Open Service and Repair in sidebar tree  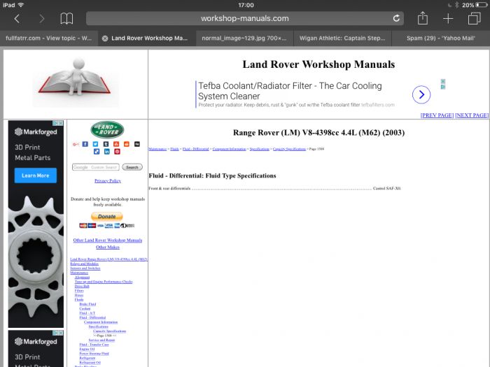[101, 340]
